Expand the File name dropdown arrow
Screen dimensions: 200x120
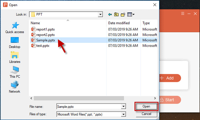[123, 106]
